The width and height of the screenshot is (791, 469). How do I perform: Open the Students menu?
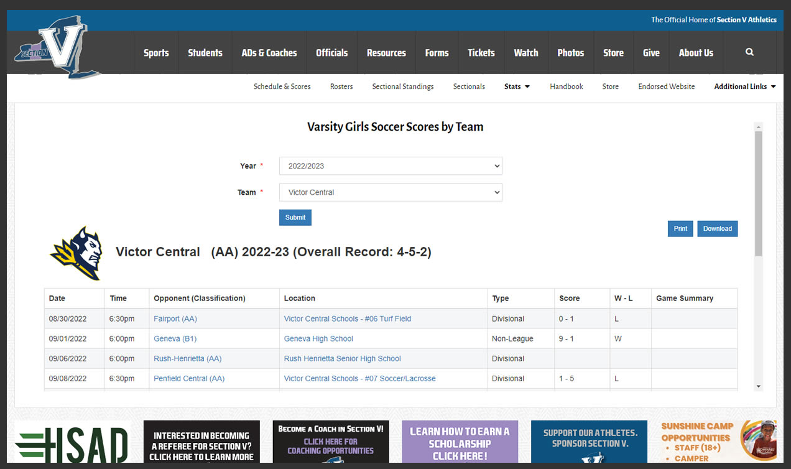point(205,53)
